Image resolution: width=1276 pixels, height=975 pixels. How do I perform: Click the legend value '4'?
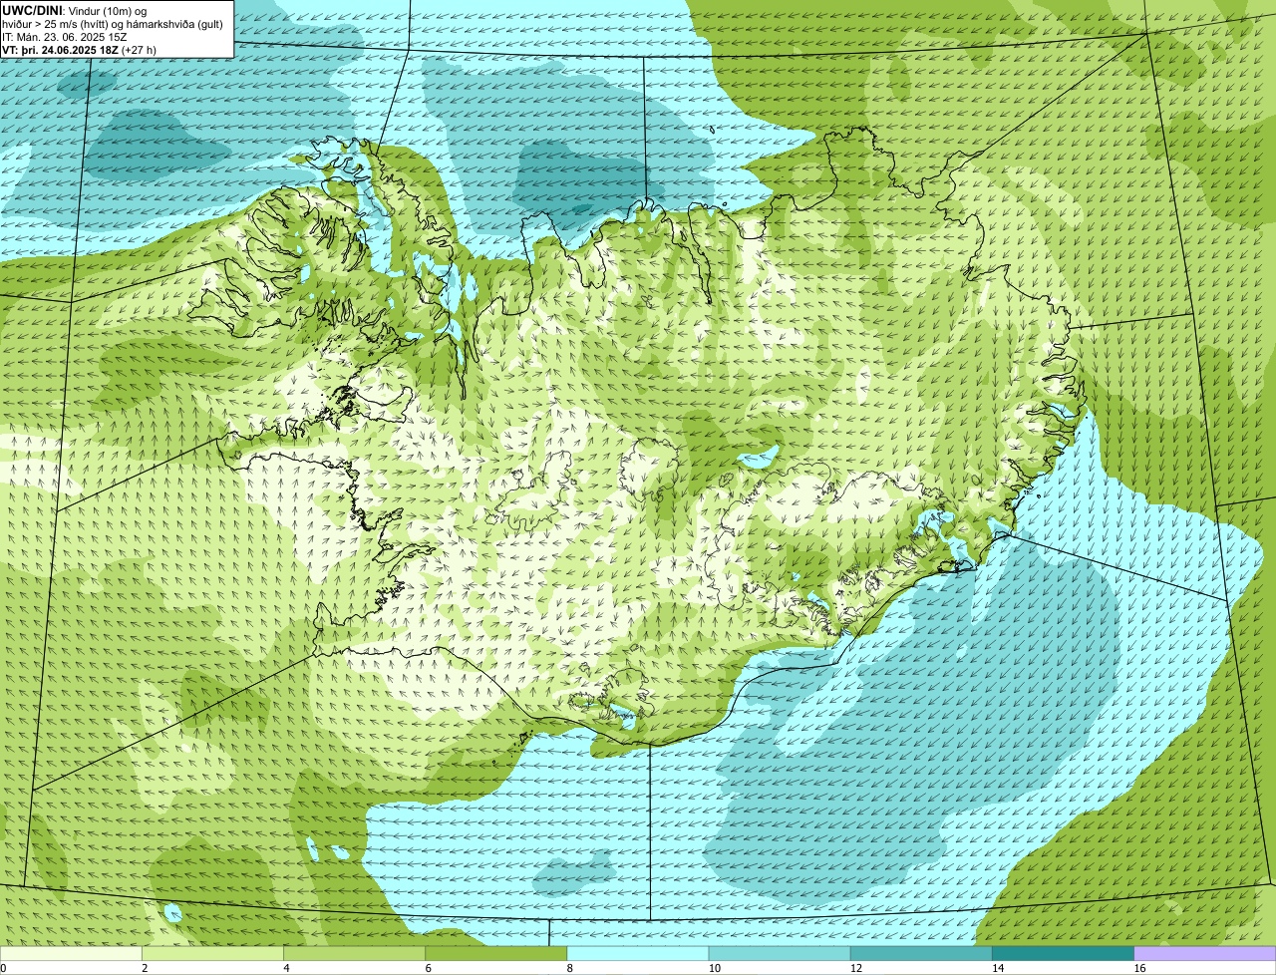286,968
